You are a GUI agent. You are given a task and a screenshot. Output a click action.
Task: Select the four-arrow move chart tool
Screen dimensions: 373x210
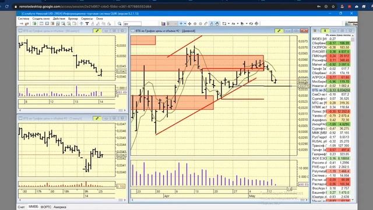click(189, 23)
